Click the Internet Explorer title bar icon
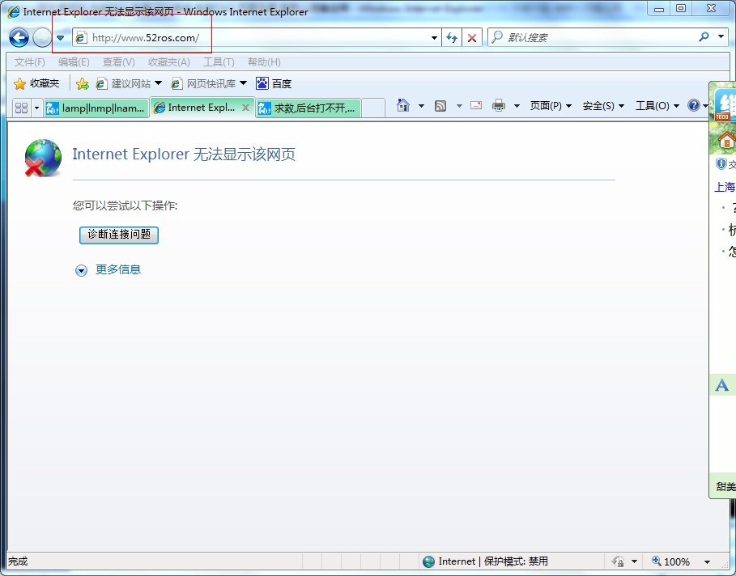Viewport: 736px width, 576px height. click(x=14, y=11)
